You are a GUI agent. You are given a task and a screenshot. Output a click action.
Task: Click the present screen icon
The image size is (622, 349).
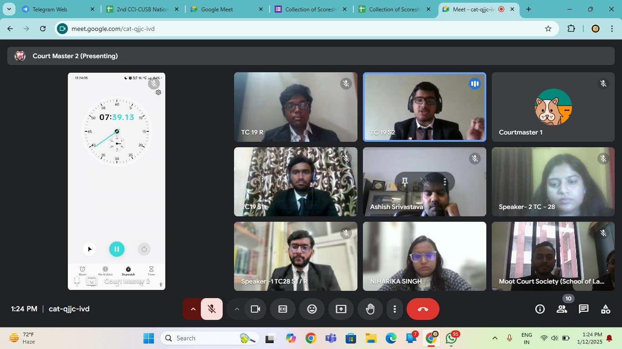coord(341,309)
